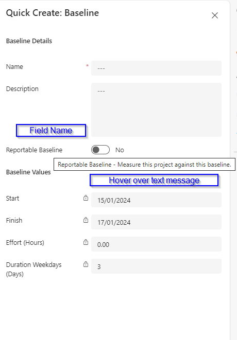This screenshot has width=237, height=340.
Task: Click the lock icon beside Start
Action: pos(86,198)
